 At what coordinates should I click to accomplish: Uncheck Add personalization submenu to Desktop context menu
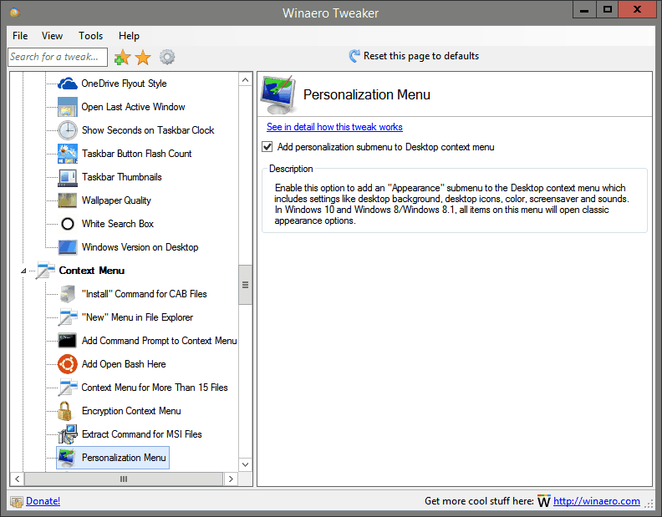pyautogui.click(x=267, y=147)
